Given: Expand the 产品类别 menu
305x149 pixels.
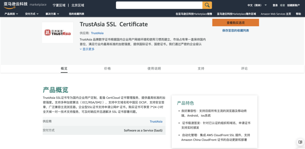Looking at the screenshot, I should (11, 14).
